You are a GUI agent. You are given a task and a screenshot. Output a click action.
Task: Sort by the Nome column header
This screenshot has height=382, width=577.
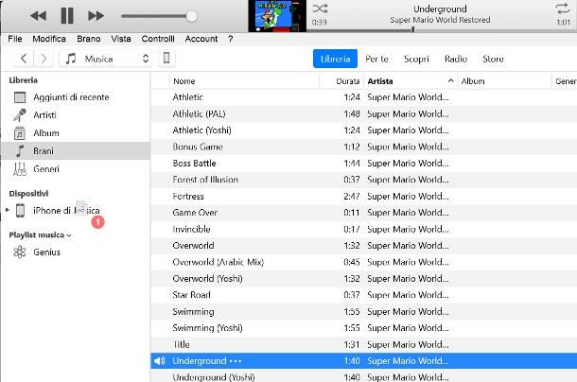[245, 81]
